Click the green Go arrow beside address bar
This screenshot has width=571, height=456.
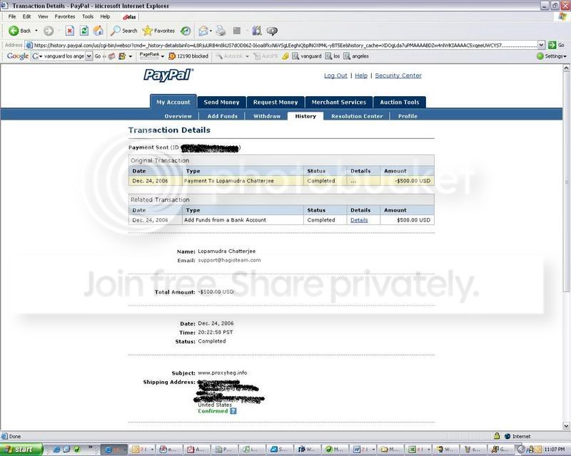(552, 45)
